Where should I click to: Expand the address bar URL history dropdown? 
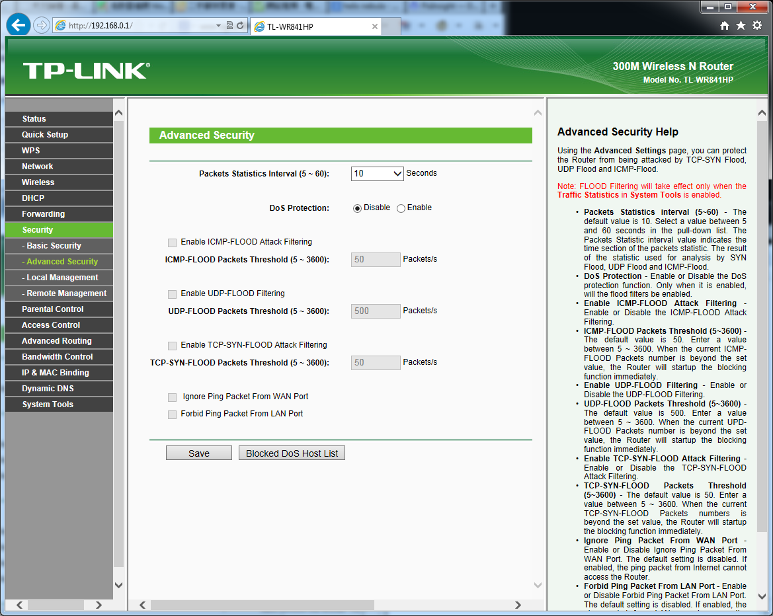219,26
